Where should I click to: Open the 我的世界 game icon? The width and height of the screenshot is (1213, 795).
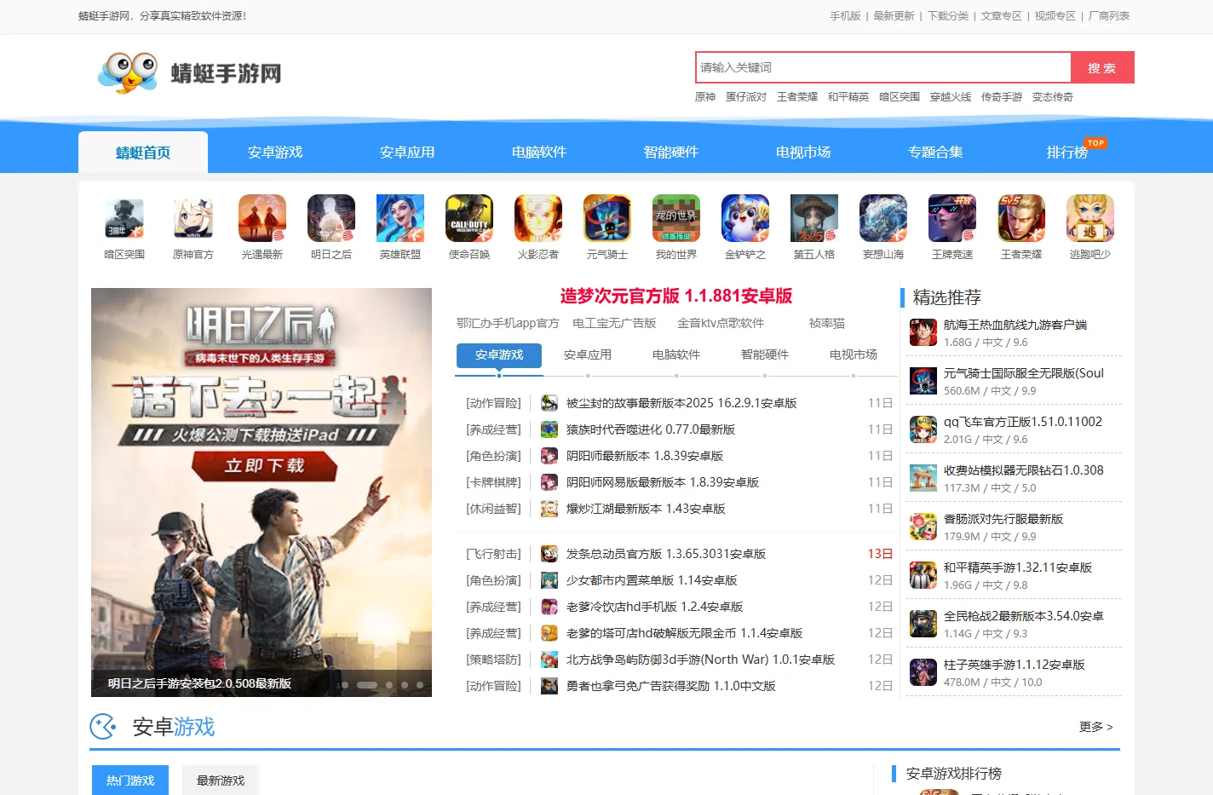[x=676, y=218]
